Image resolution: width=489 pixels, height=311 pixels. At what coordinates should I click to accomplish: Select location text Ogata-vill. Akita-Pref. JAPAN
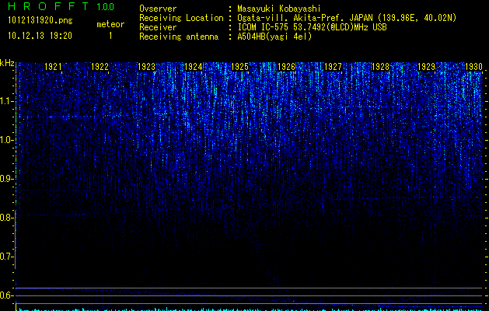pyautogui.click(x=304, y=18)
